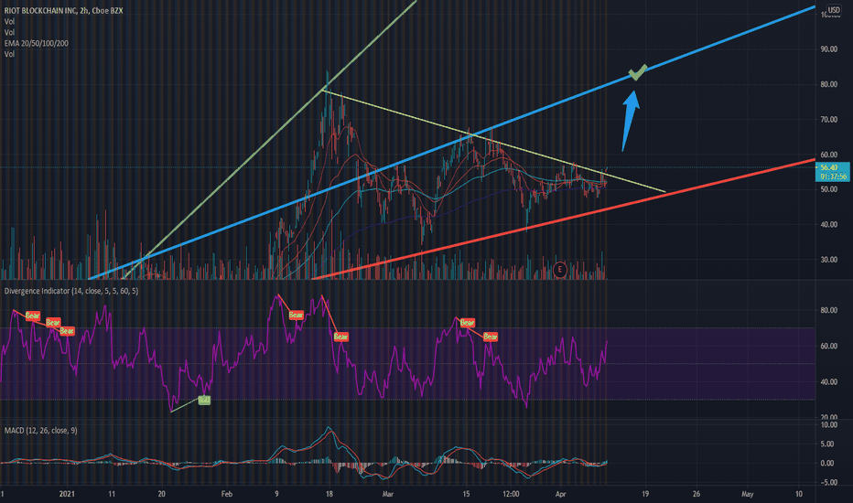This screenshot has width=853, height=503.
Task: Click the USD currency label
Action: (834, 10)
